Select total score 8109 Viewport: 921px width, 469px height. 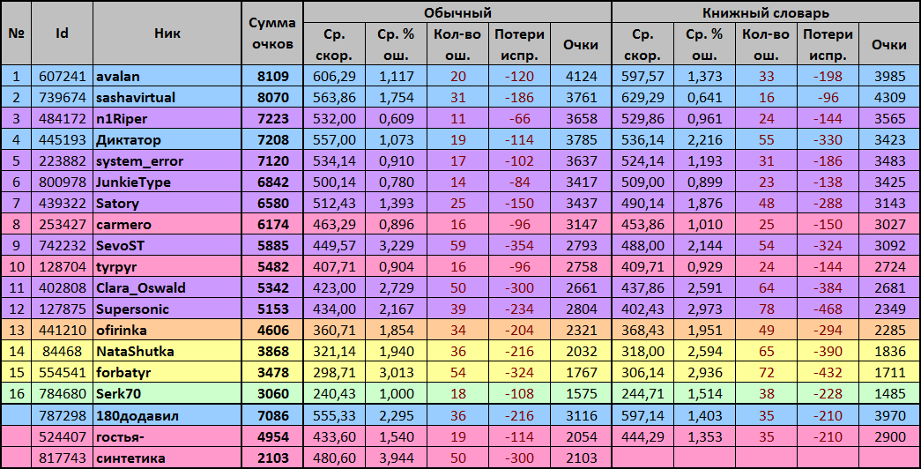(x=273, y=77)
